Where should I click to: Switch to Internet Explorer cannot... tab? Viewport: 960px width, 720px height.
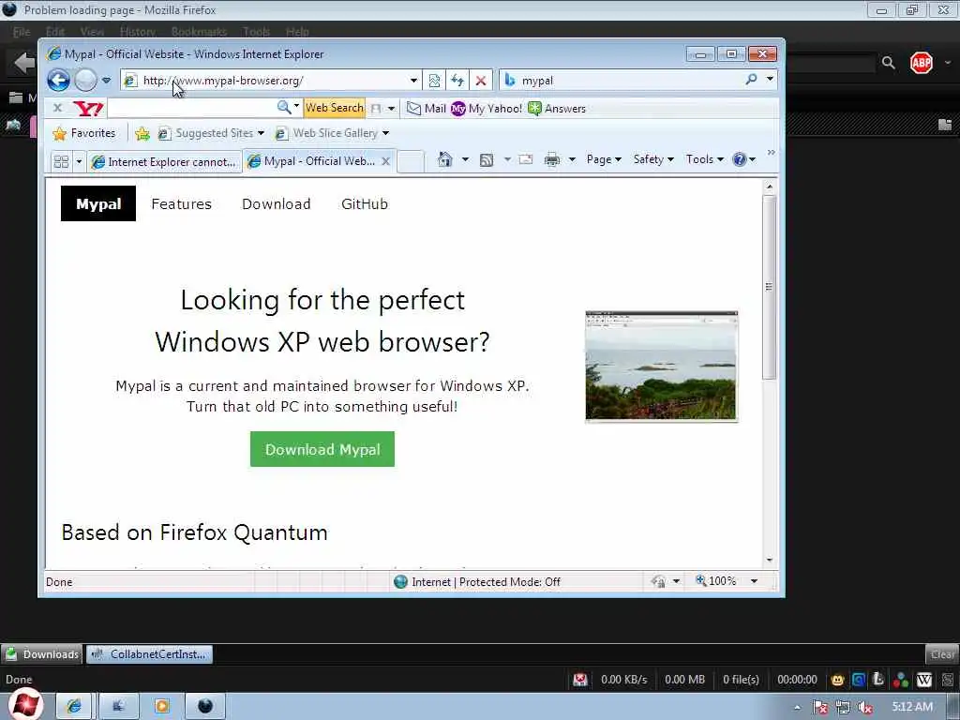point(163,162)
